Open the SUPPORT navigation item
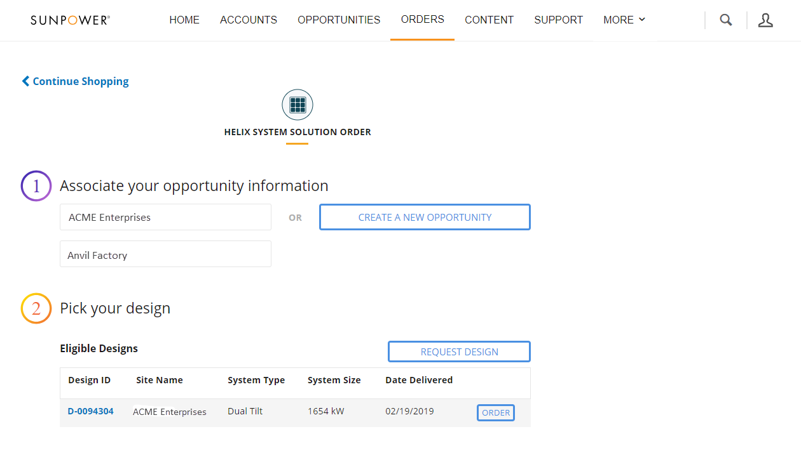Image resolution: width=801 pixels, height=467 pixels. point(558,20)
